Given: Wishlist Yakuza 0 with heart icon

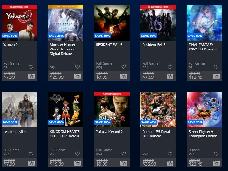Looking at the screenshot, I should [x=31, y=67].
